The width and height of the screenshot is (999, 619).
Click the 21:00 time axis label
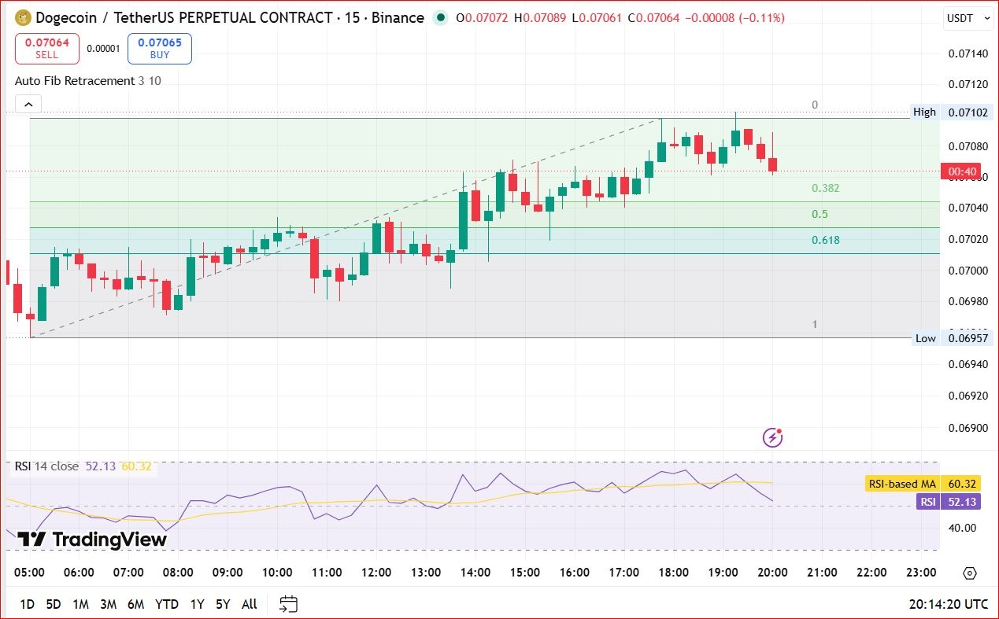point(822,573)
